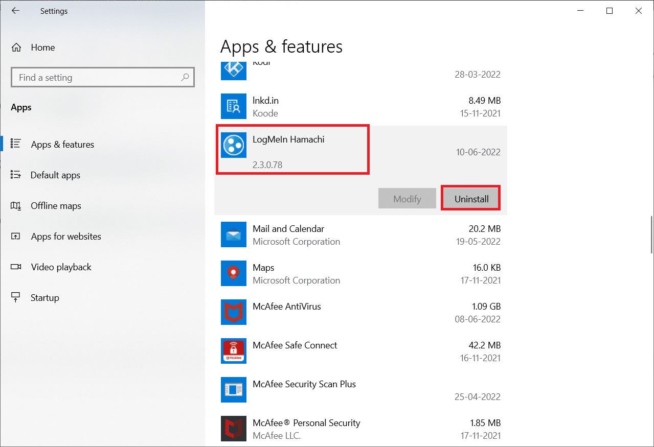Screen dimensions: 654x447
Task: Select LogMeIn Hamachi app name
Action: [x=288, y=139]
